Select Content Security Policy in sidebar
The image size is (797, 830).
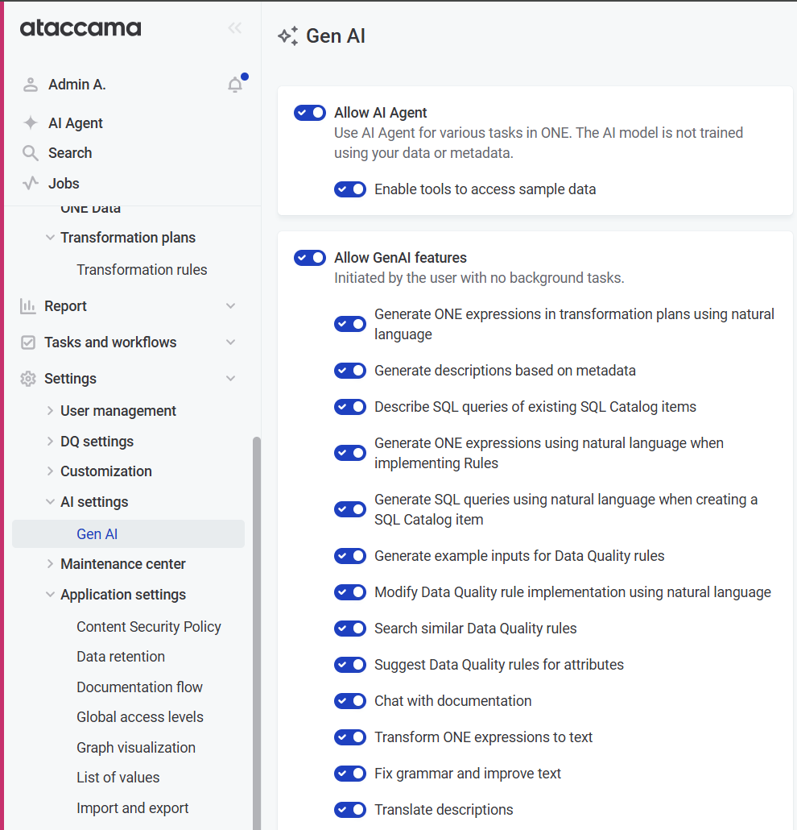[x=149, y=627]
